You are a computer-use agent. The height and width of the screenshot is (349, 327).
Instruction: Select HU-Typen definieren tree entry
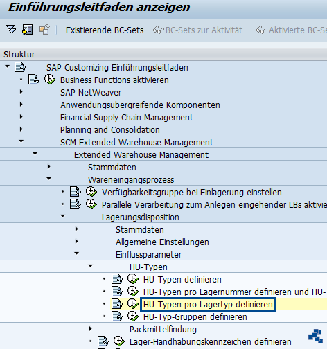(182, 280)
